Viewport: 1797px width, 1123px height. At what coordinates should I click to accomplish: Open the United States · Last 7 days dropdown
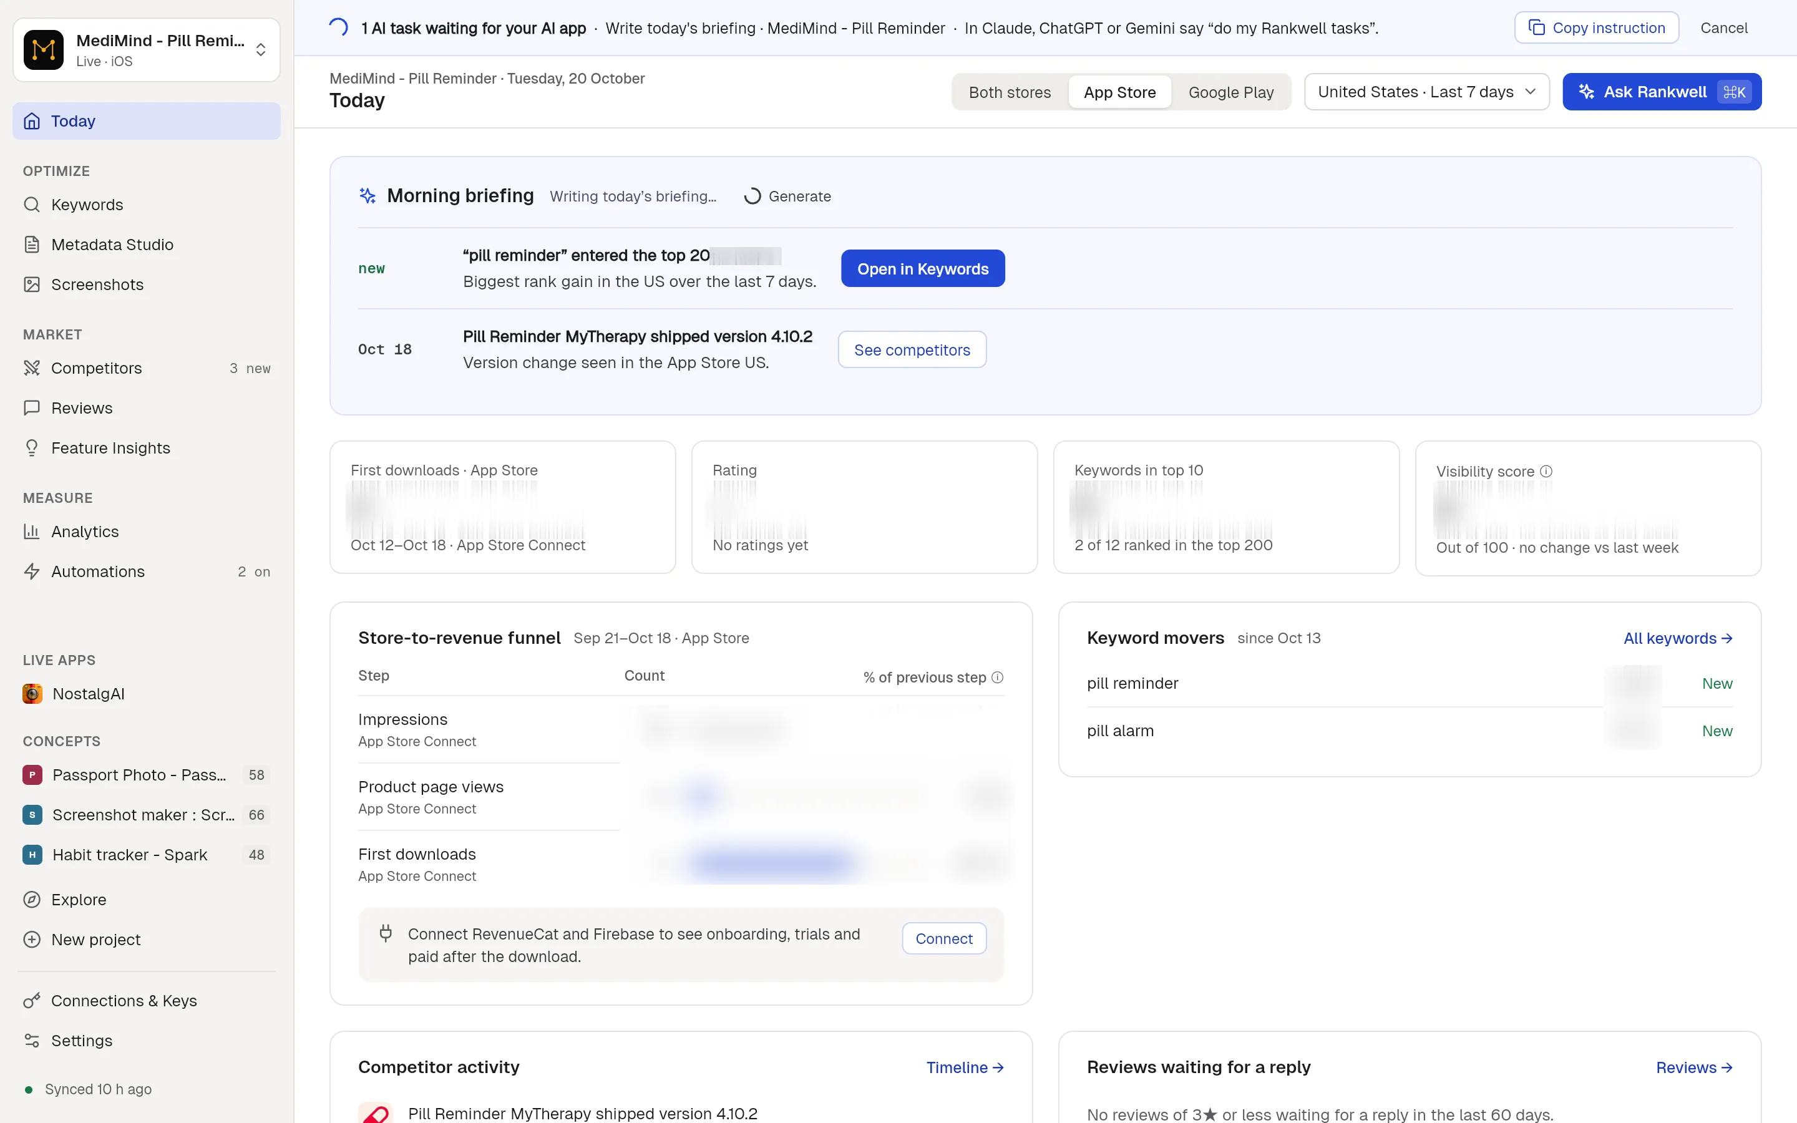[1426, 92]
